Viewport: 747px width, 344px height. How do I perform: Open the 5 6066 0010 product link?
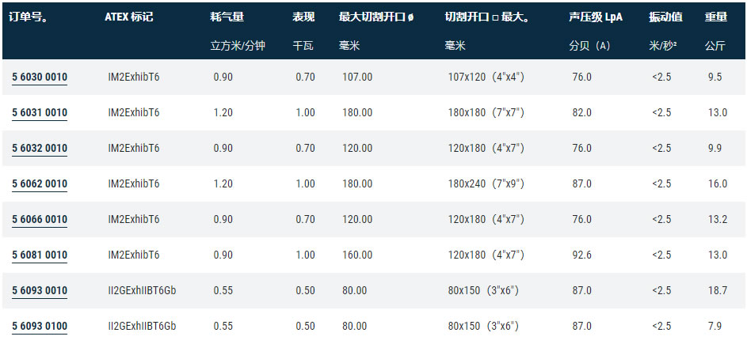pyautogui.click(x=40, y=220)
